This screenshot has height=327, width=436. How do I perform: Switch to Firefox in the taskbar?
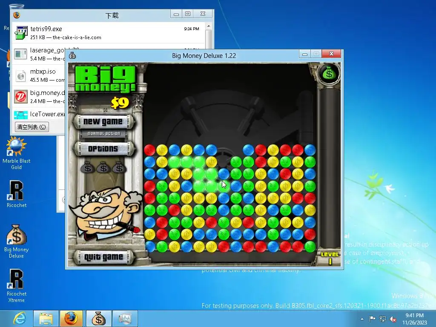click(x=72, y=318)
